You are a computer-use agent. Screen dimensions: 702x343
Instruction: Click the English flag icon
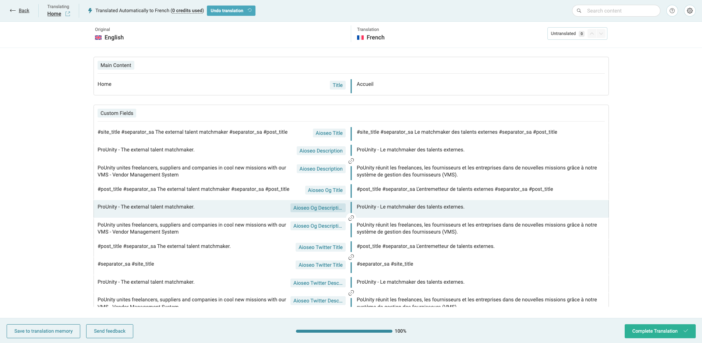tap(98, 38)
